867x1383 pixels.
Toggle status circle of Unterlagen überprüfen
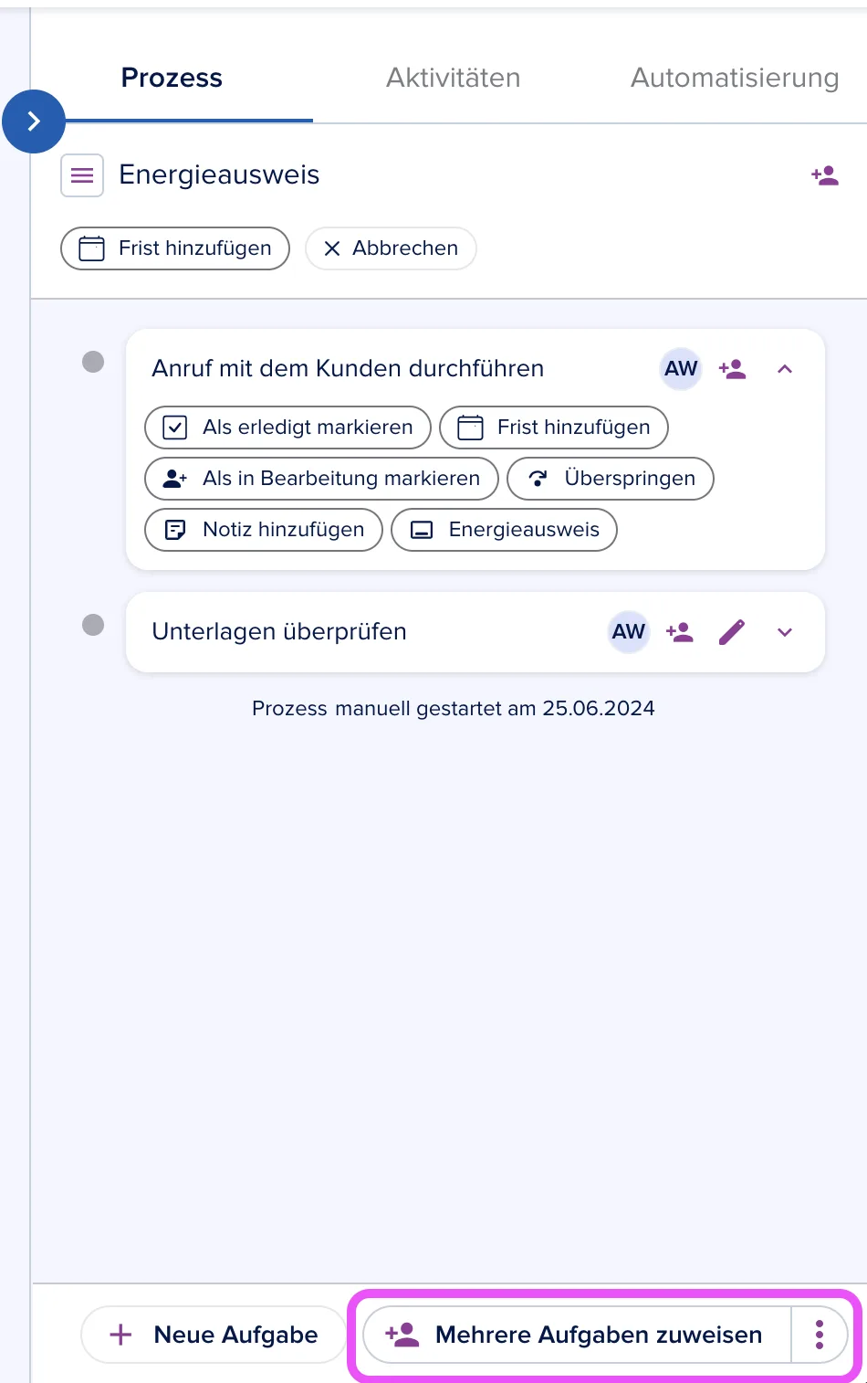point(93,625)
